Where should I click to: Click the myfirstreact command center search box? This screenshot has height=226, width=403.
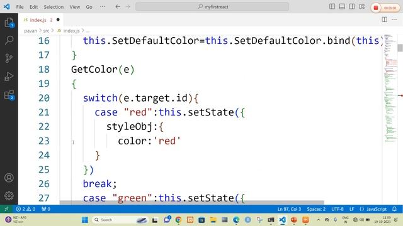(212, 7)
